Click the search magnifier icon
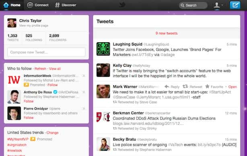This screenshot has width=247, height=156. pos(182,5)
